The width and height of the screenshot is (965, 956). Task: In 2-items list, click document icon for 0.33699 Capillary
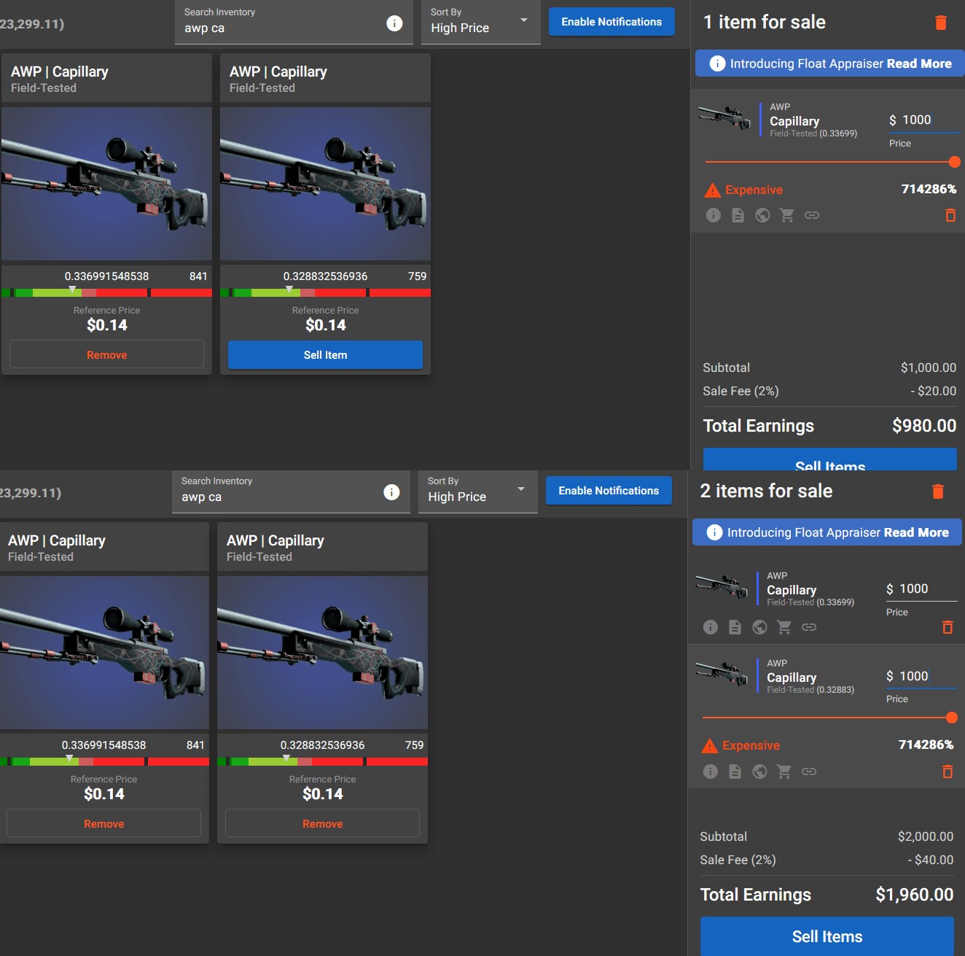pyautogui.click(x=735, y=627)
